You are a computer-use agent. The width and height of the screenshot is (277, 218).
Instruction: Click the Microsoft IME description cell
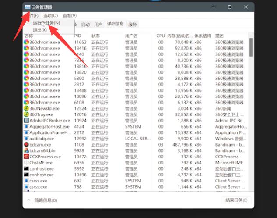coord(229,163)
